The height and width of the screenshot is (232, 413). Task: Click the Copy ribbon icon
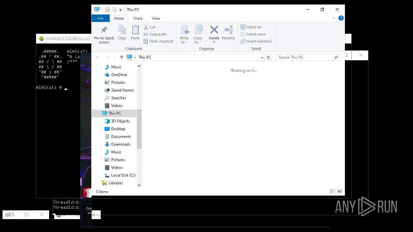tap(122, 30)
